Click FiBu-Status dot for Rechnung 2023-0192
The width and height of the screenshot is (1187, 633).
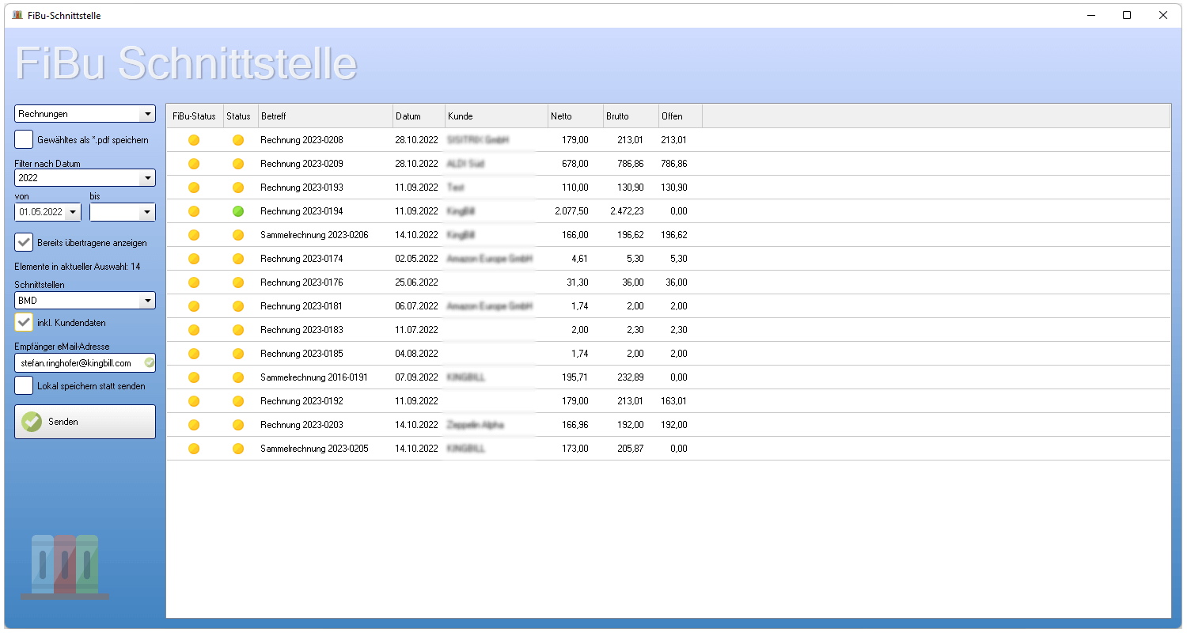(x=194, y=401)
